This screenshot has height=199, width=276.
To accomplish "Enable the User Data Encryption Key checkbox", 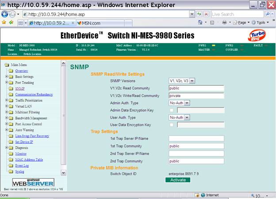I will pos(172,124).
